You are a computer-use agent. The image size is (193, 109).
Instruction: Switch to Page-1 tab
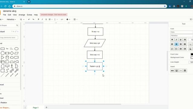[36, 107]
